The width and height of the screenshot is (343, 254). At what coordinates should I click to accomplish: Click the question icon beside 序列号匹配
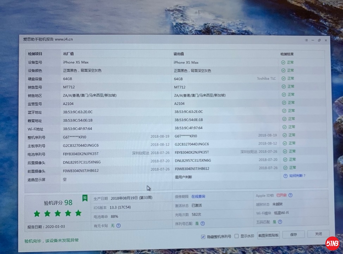pyautogui.click(x=203, y=223)
